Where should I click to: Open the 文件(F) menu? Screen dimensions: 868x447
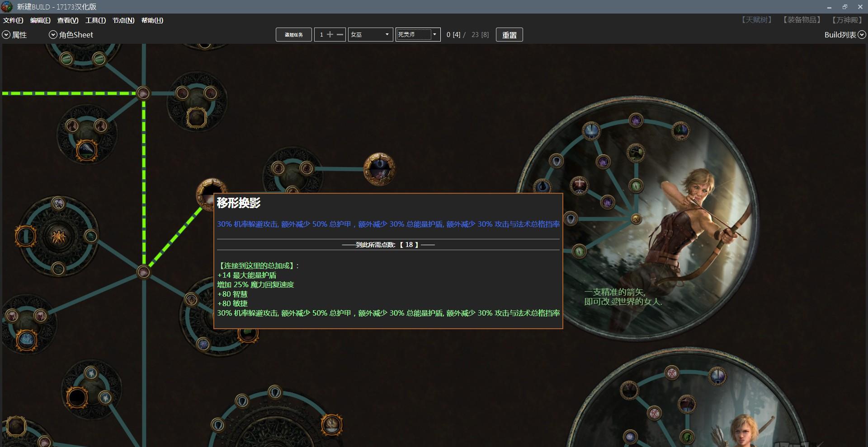pos(13,20)
